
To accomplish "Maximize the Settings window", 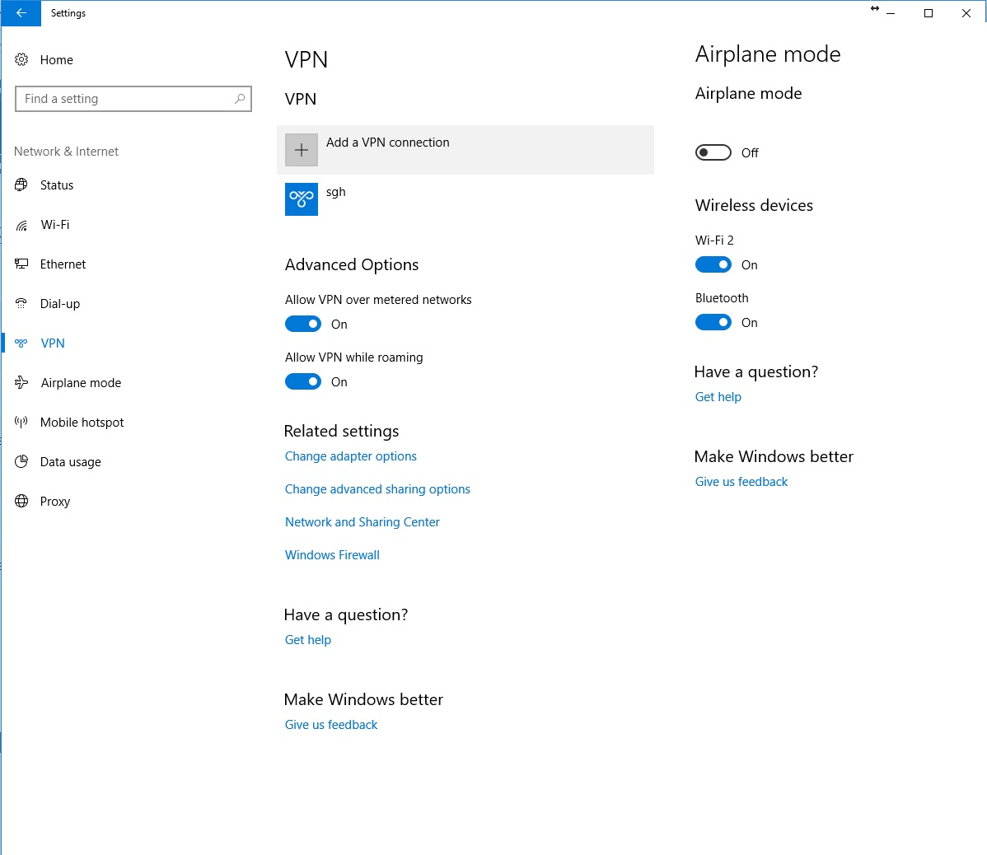I will pyautogui.click(x=928, y=12).
